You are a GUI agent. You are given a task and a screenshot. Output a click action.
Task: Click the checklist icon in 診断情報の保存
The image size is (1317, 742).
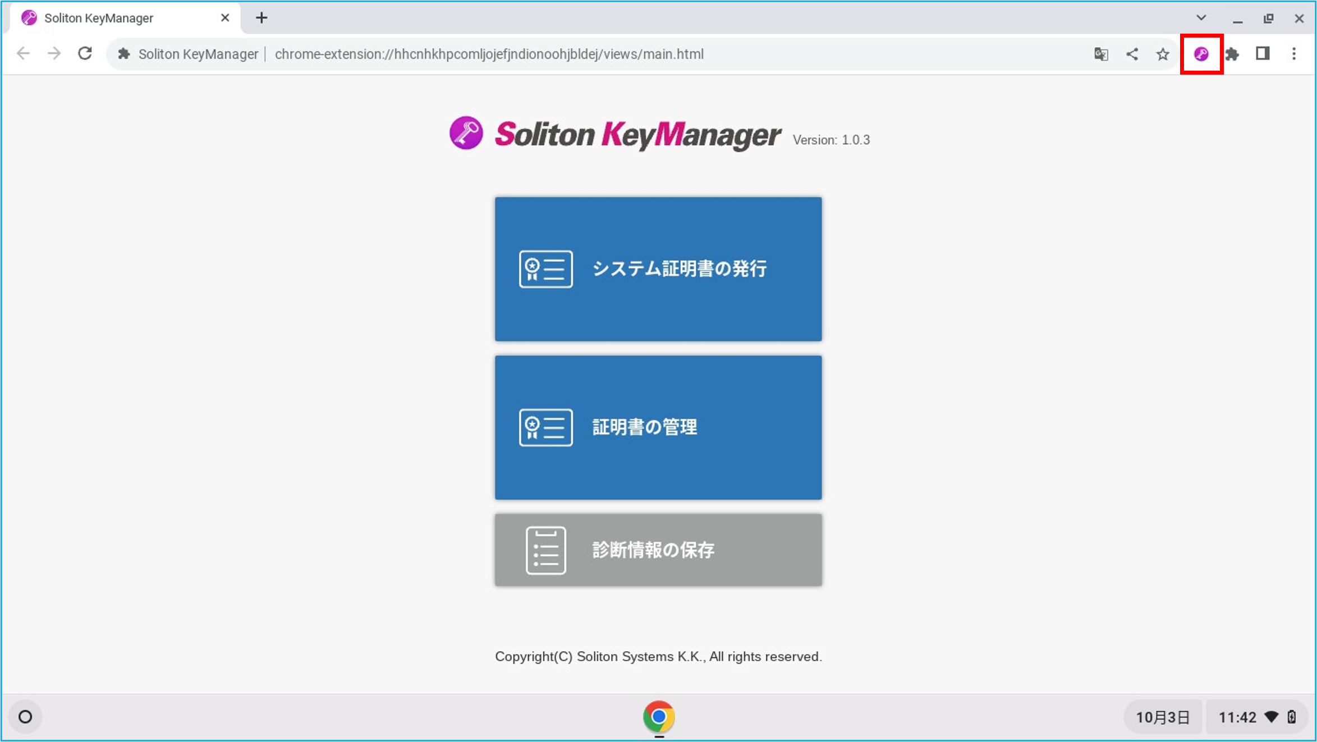[546, 550]
